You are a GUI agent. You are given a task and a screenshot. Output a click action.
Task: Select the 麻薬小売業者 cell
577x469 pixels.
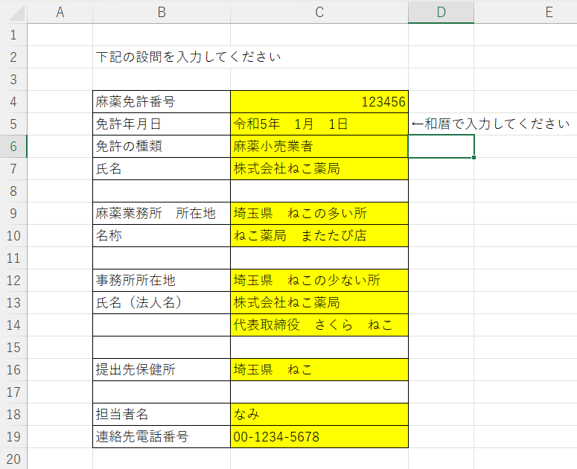tap(319, 147)
